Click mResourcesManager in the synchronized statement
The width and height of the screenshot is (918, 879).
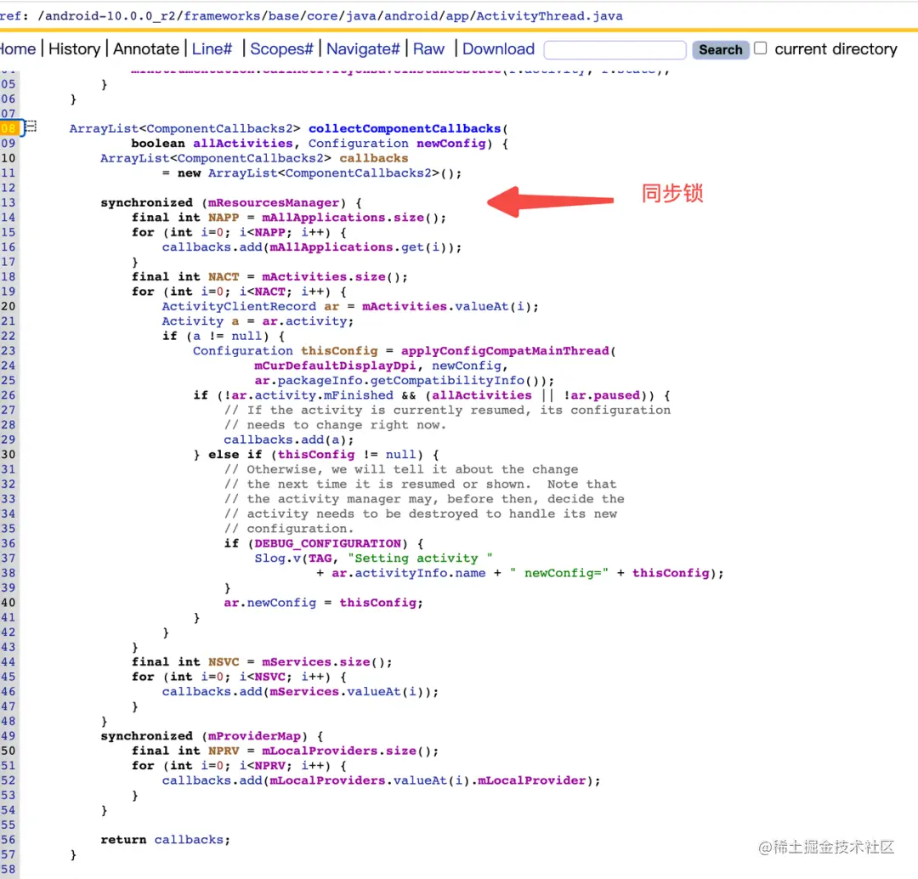pos(274,202)
